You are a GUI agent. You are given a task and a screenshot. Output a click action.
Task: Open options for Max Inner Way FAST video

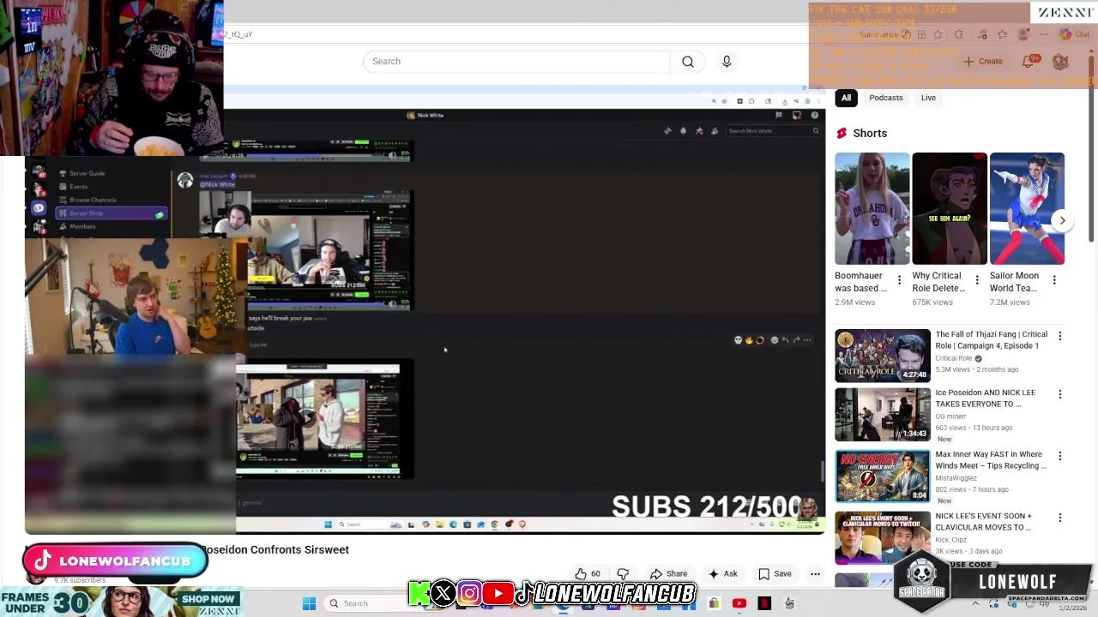click(x=1059, y=457)
